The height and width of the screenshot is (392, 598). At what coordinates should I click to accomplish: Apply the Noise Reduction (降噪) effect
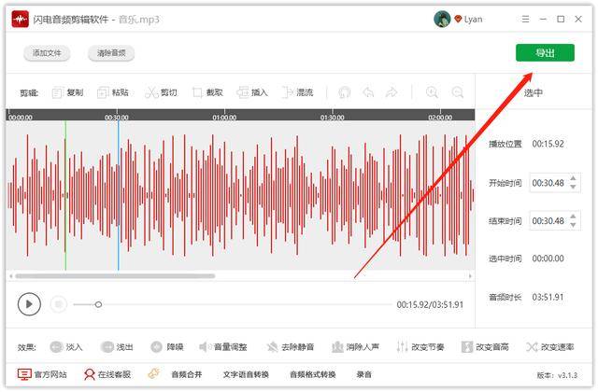(167, 347)
